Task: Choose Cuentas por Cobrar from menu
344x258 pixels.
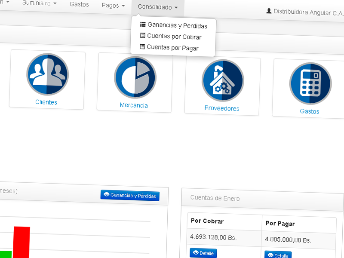Action: [x=174, y=37]
